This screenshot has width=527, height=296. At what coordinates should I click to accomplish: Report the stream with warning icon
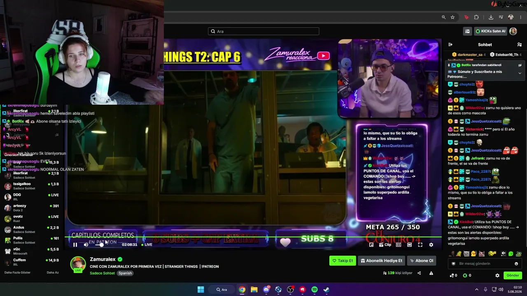tap(431, 273)
